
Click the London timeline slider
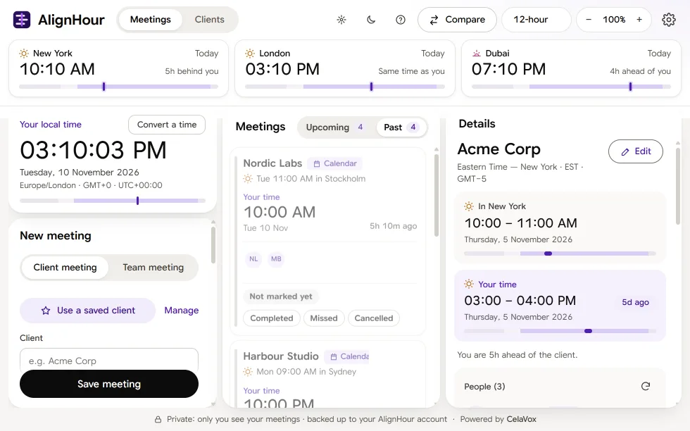345,87
